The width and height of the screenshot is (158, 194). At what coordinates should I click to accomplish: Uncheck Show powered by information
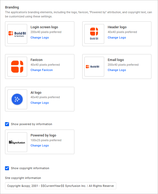click(7, 124)
